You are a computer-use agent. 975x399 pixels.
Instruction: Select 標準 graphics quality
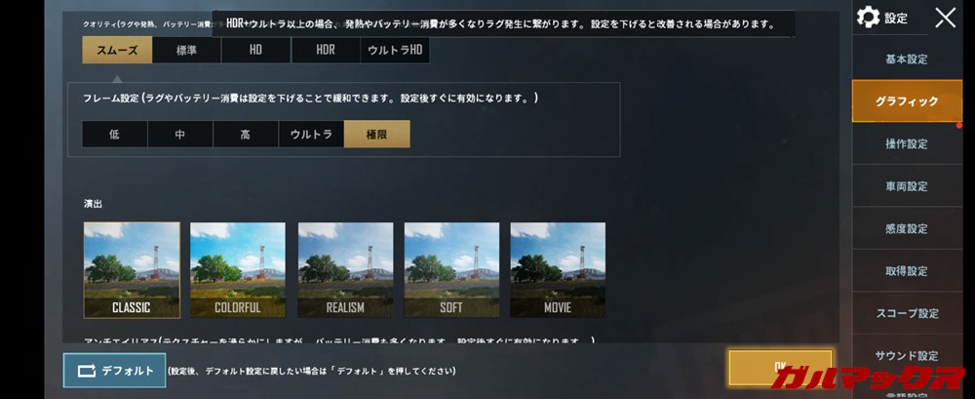[186, 51]
